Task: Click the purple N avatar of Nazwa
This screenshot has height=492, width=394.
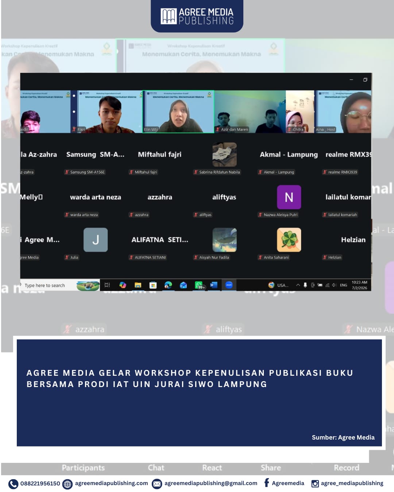Action: click(289, 197)
